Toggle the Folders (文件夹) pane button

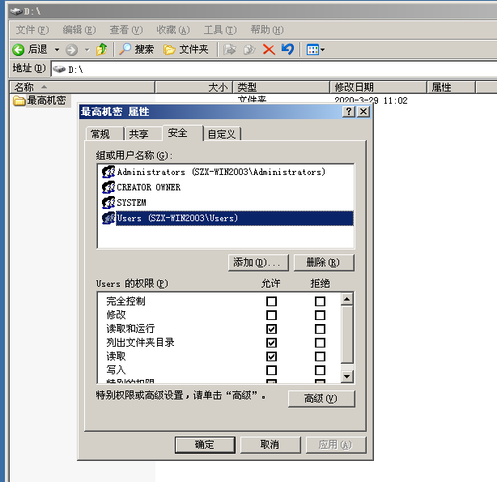coord(185,49)
